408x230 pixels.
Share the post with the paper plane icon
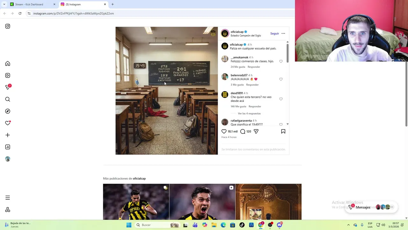click(x=256, y=131)
